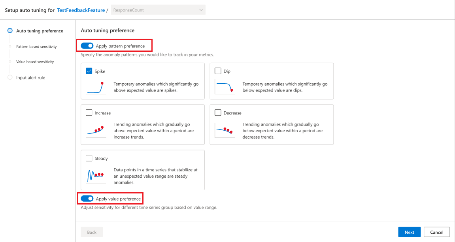Click the Decrease trend chart icon
Viewport: 455px width, 242px height.
tap(225, 130)
